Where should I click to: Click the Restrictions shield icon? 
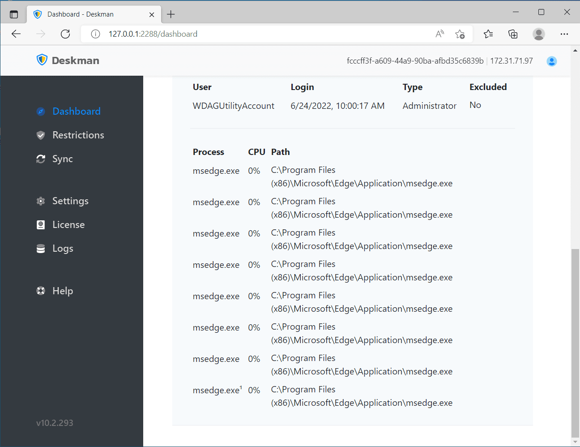[x=41, y=135]
